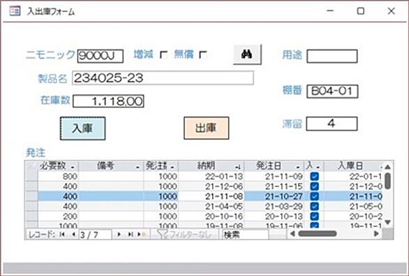Screen dimensions: 409x276
Task: Click the binoculars search button
Action: (x=247, y=55)
